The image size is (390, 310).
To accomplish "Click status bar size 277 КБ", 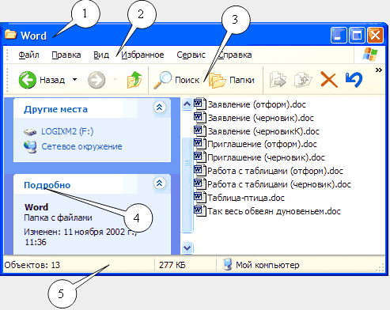I will [172, 265].
